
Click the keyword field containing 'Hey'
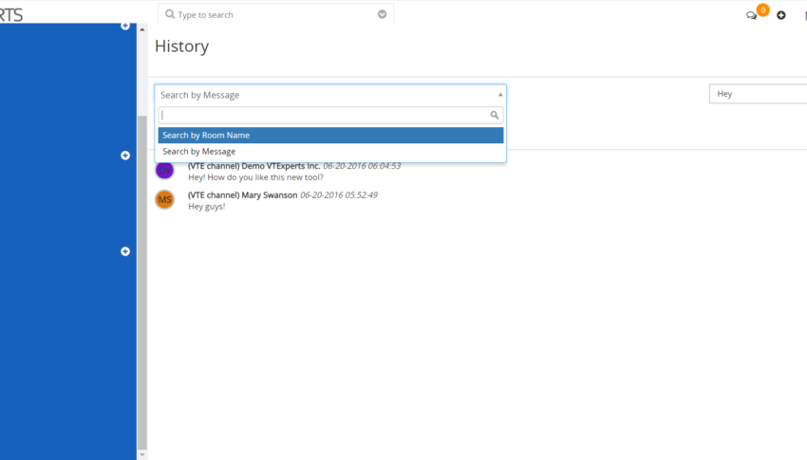[758, 94]
